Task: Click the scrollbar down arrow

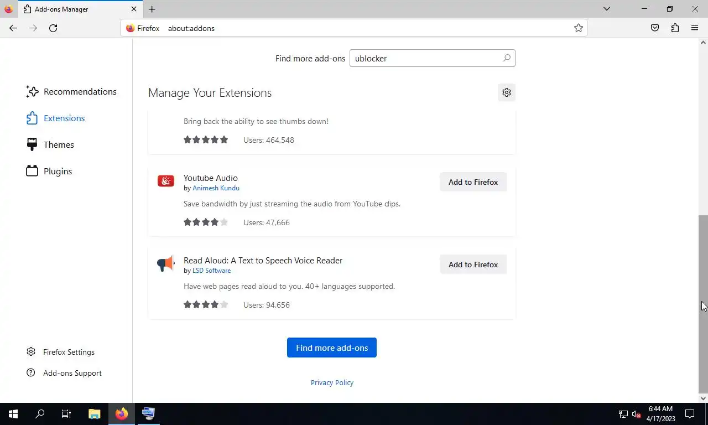Action: pos(703,398)
